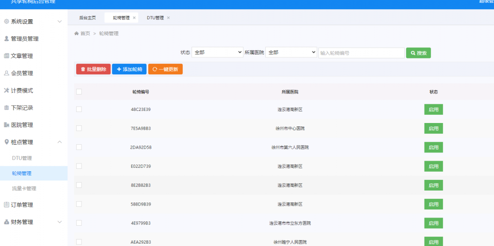Close the DTU管理 tab with its X
Viewport: 494px width, 246px height.
coord(168,18)
